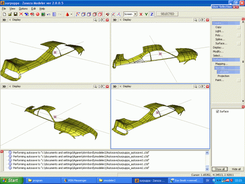Click red maximize icon of bottom-right viewport
Image resolution: width=245 pixels, height=184 pixels.
[x=207, y=86]
